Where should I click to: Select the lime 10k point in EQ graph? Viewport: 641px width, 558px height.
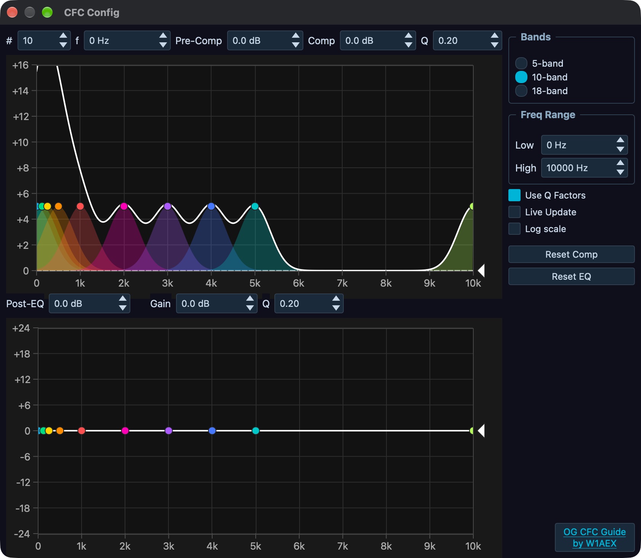point(472,431)
